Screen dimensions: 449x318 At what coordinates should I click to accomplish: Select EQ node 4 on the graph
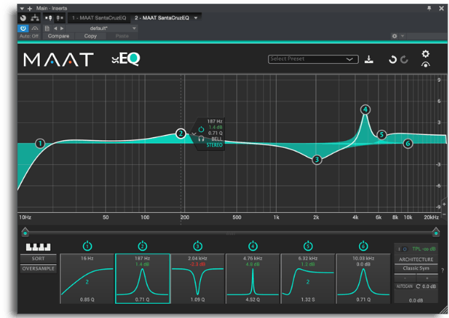pyautogui.click(x=365, y=109)
